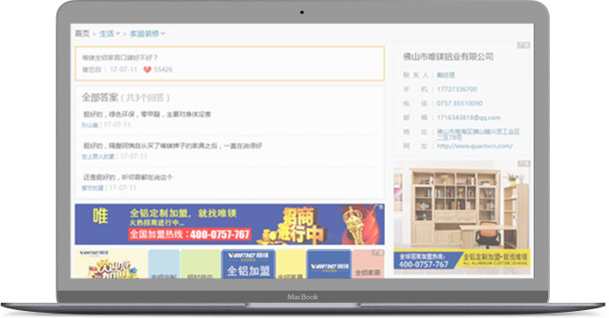The width and height of the screenshot is (609, 318).
Task: Open the blue 全铝定制加盟 banner ad
Action: coord(229,224)
